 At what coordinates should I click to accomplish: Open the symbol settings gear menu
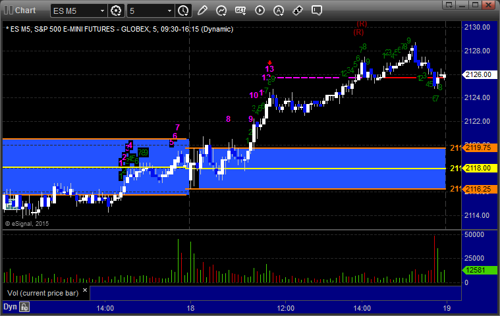click(116, 11)
